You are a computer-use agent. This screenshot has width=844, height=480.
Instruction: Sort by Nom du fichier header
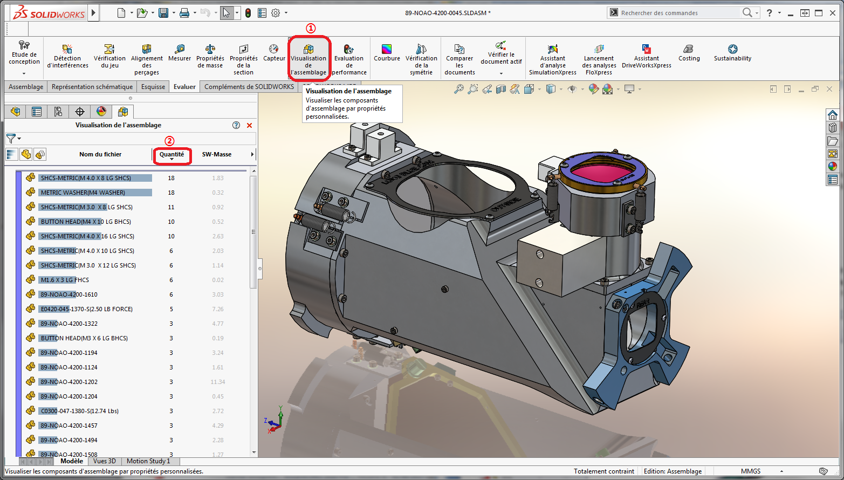point(100,154)
